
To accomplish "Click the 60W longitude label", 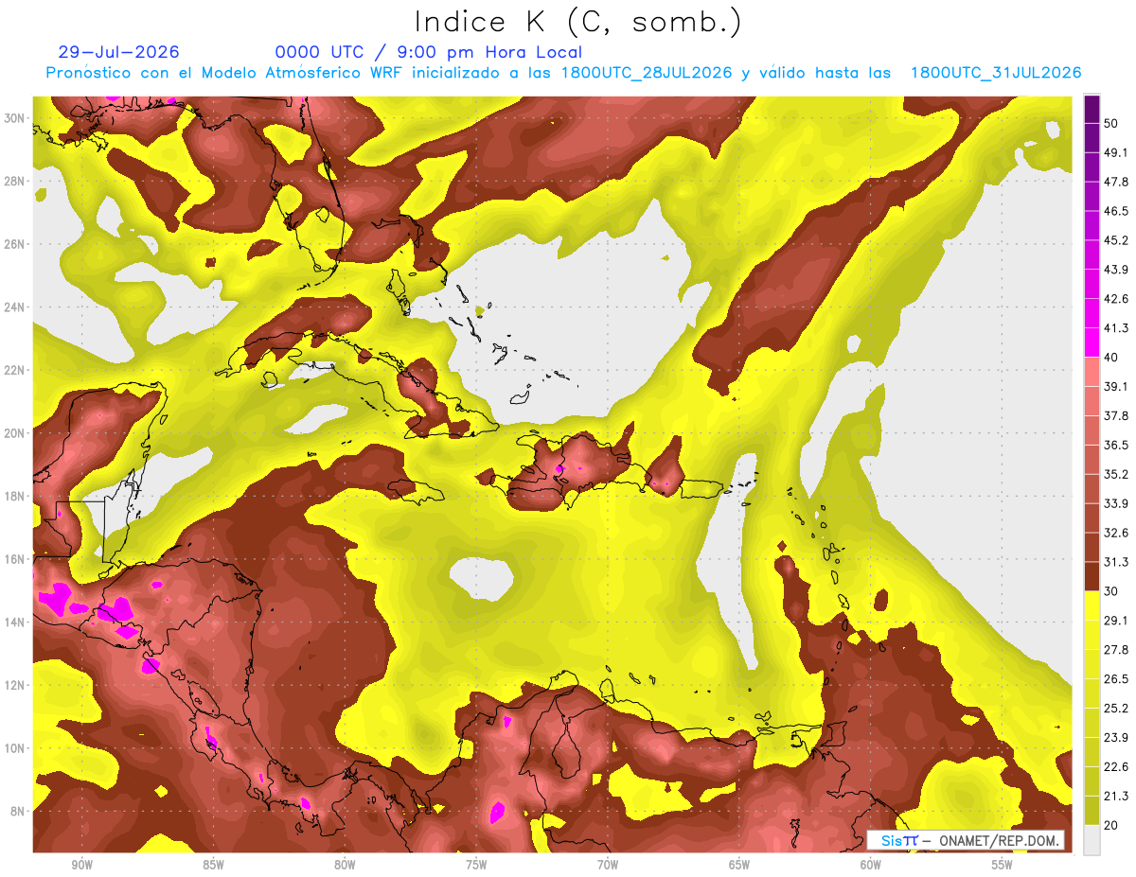I will pos(871,865).
